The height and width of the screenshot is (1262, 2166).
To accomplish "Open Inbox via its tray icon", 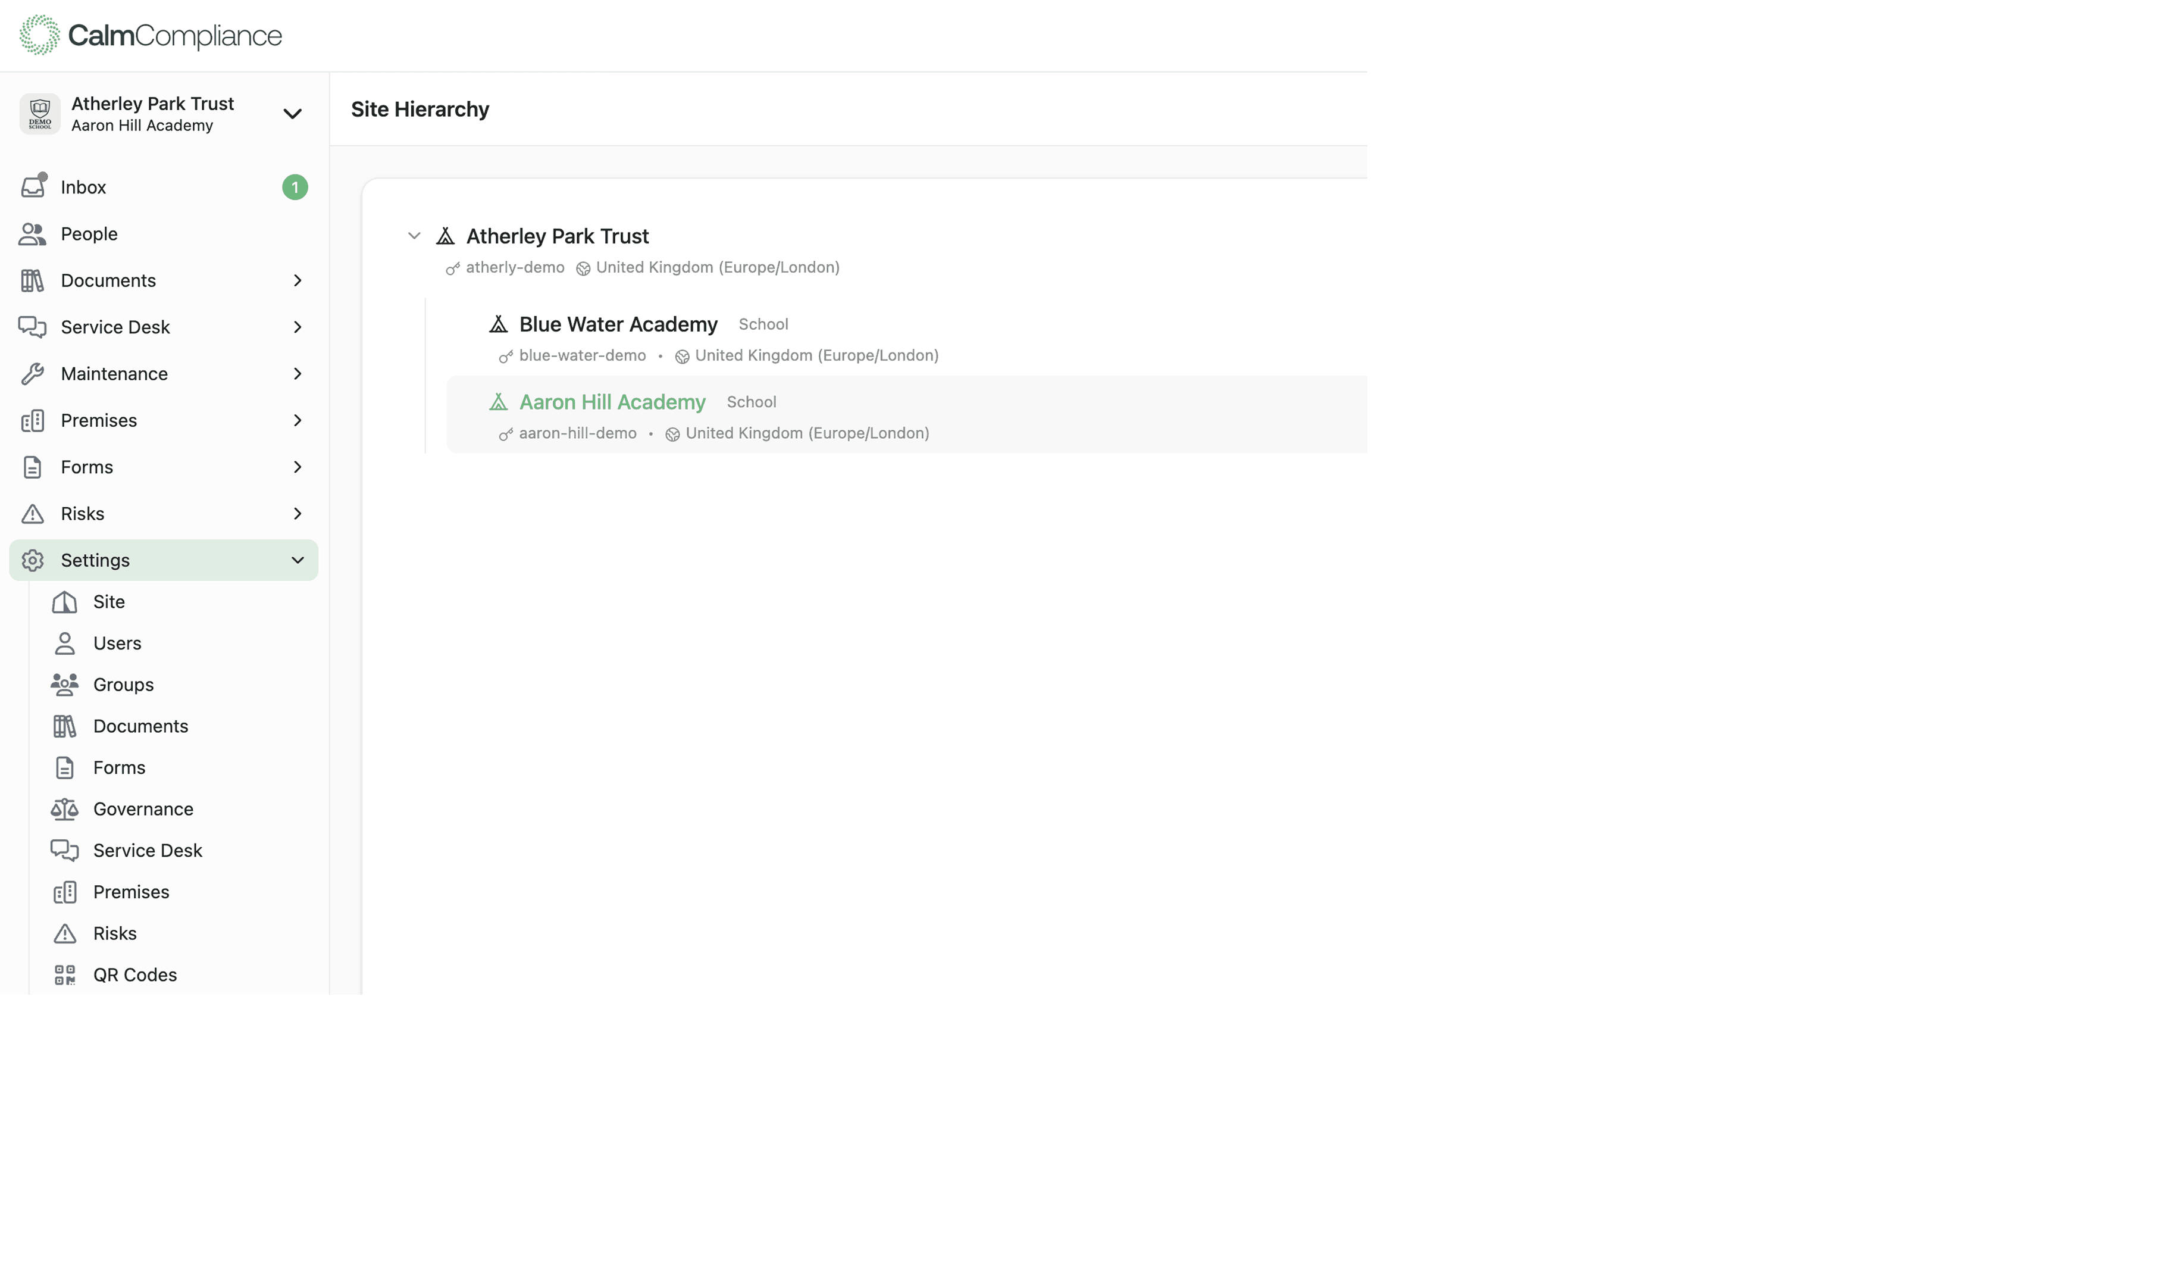I will pos(33,186).
